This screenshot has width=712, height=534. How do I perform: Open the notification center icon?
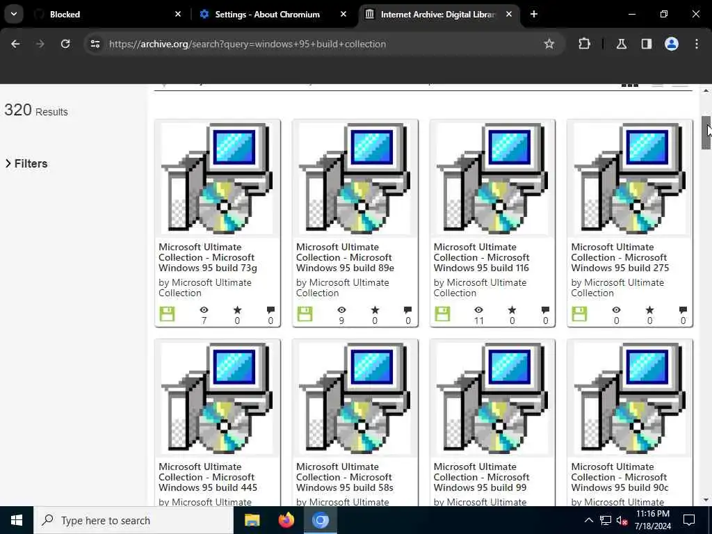689,520
